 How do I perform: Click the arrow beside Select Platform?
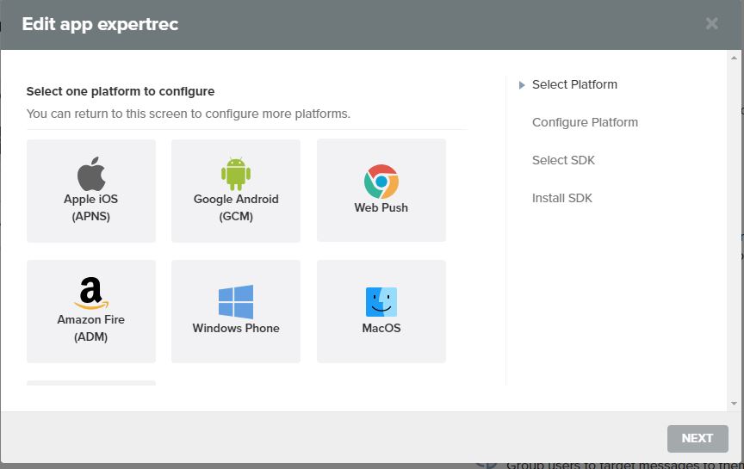click(x=522, y=85)
